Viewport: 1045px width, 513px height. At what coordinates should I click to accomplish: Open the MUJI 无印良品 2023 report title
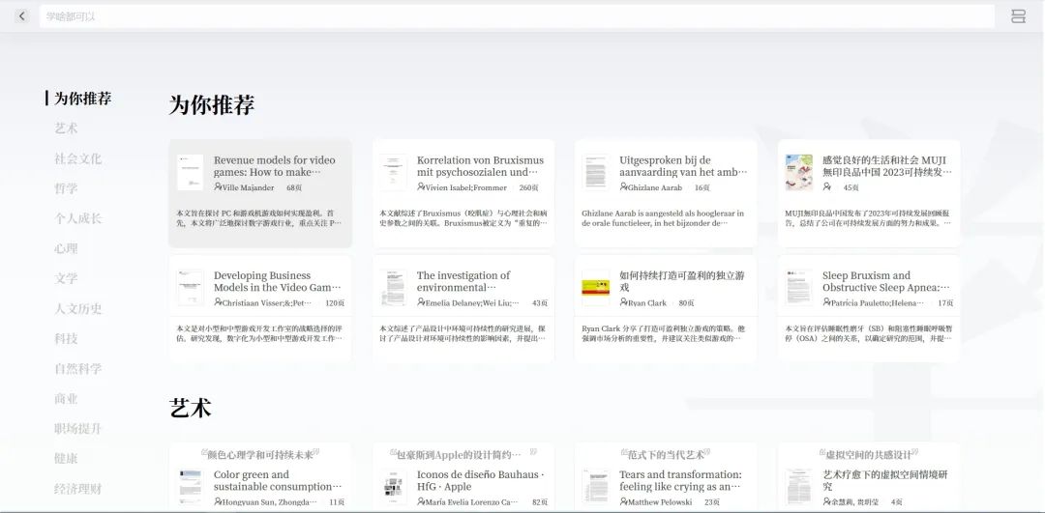coord(887,165)
